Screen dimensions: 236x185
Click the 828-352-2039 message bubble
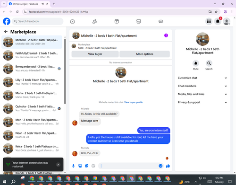[90, 153]
